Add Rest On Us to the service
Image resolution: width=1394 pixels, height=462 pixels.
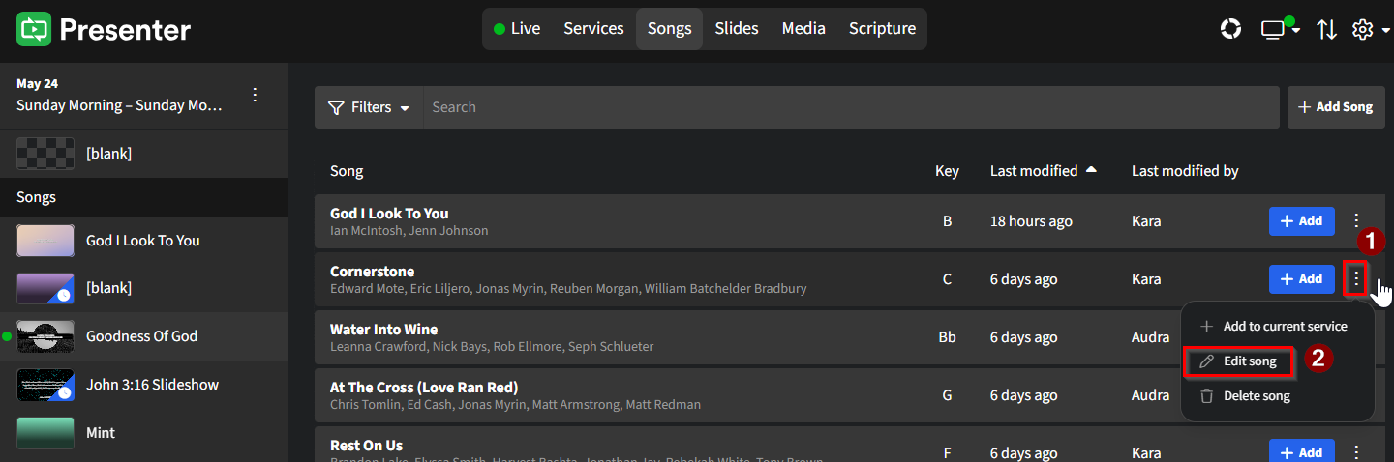pos(1301,451)
